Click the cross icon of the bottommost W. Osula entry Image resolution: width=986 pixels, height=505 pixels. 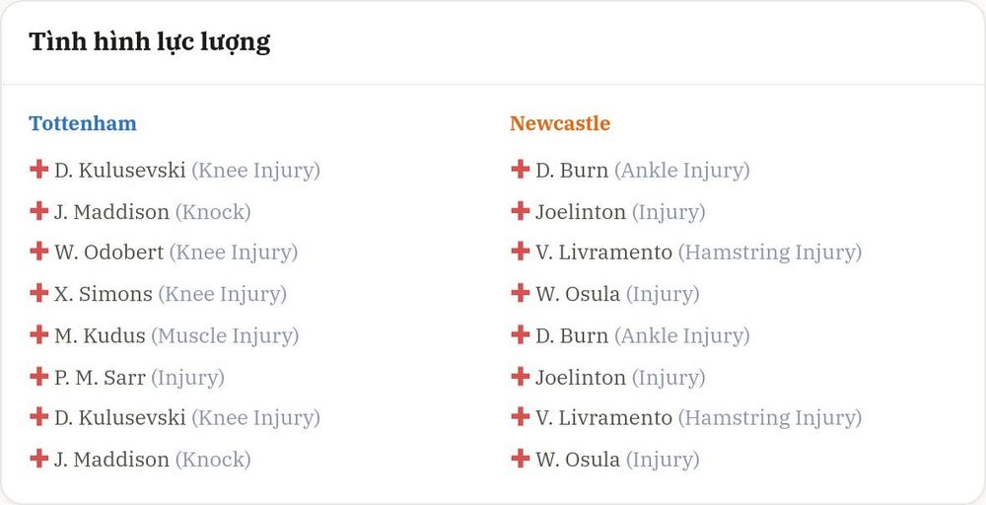click(x=520, y=458)
